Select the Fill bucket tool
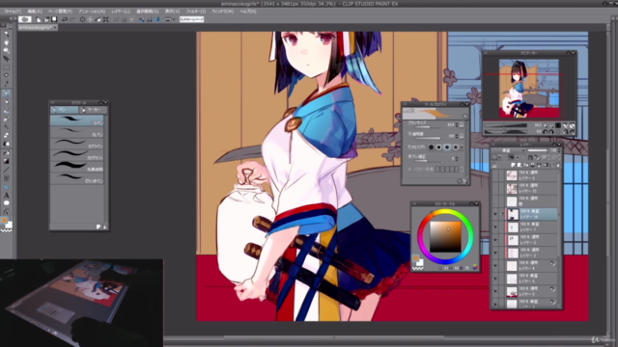The image size is (618, 347). coord(6,152)
